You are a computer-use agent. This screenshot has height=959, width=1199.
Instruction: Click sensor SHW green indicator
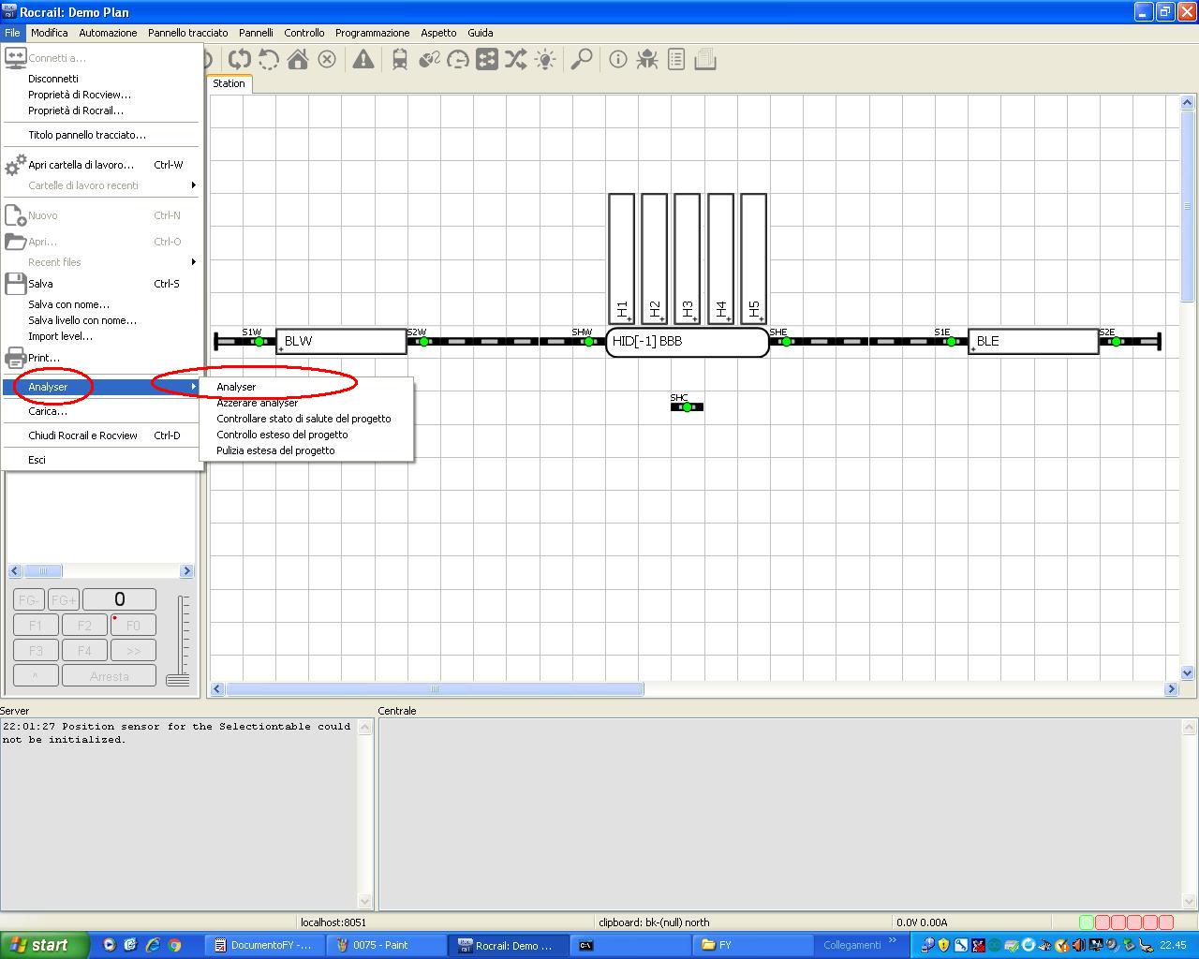(x=588, y=342)
